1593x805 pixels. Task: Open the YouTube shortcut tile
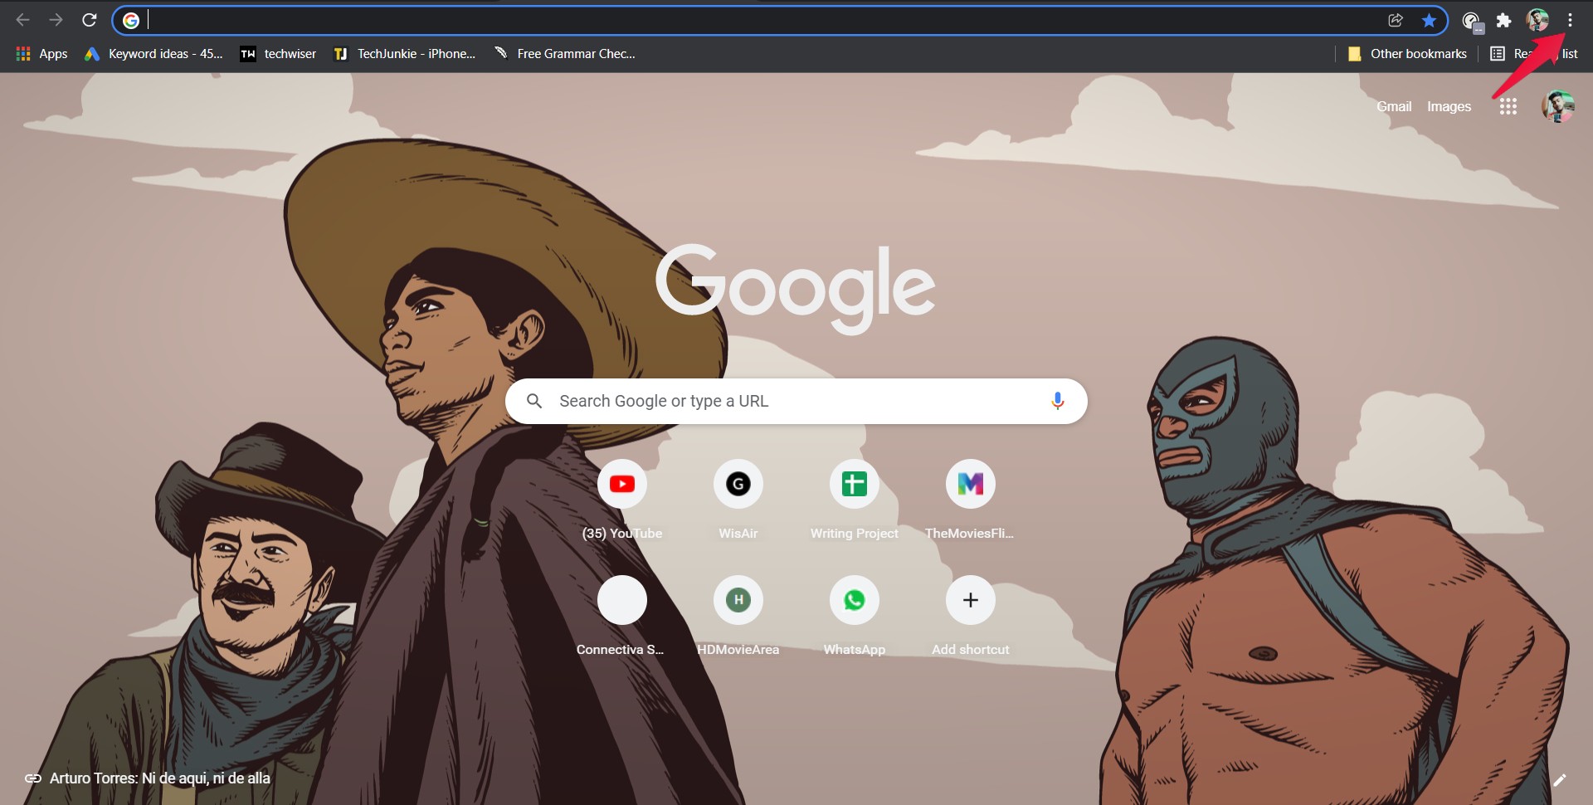coord(622,500)
